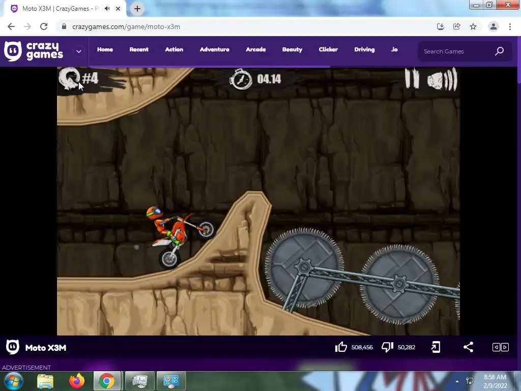
Task: Restart level using the circular arrow icon
Action: tap(69, 78)
